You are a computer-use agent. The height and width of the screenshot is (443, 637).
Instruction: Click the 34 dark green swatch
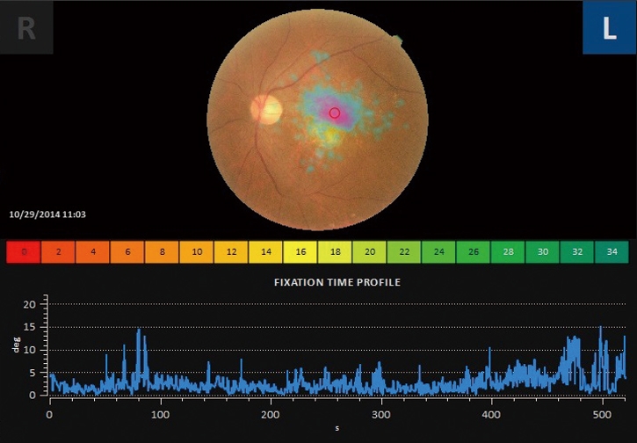[612, 252]
